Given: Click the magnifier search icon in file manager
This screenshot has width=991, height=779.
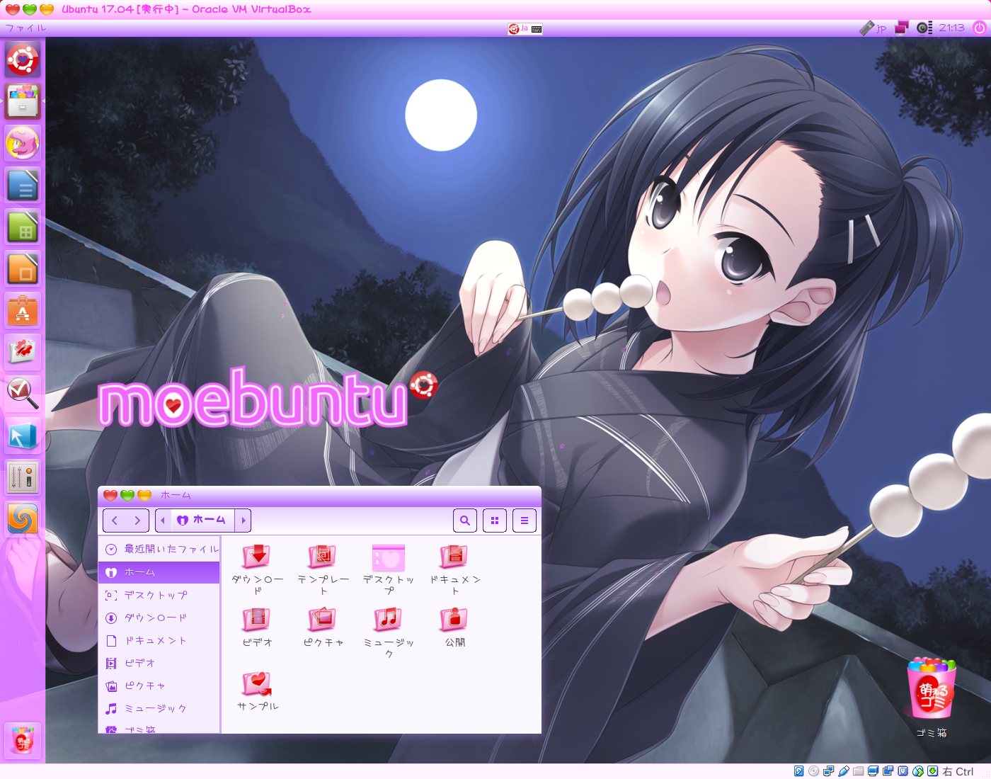Looking at the screenshot, I should click(465, 520).
